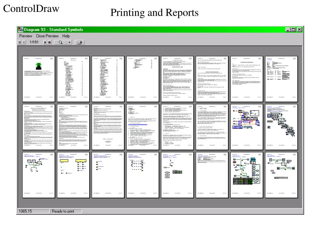
Task: Click the 1/161 page counter
Action: point(34,42)
